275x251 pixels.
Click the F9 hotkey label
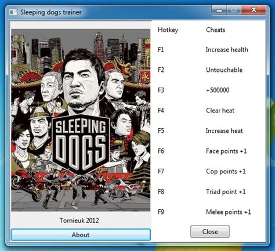161,212
